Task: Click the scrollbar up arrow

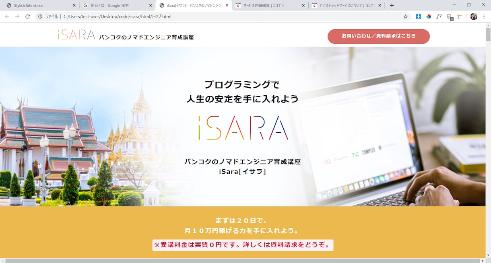Action: (488, 25)
